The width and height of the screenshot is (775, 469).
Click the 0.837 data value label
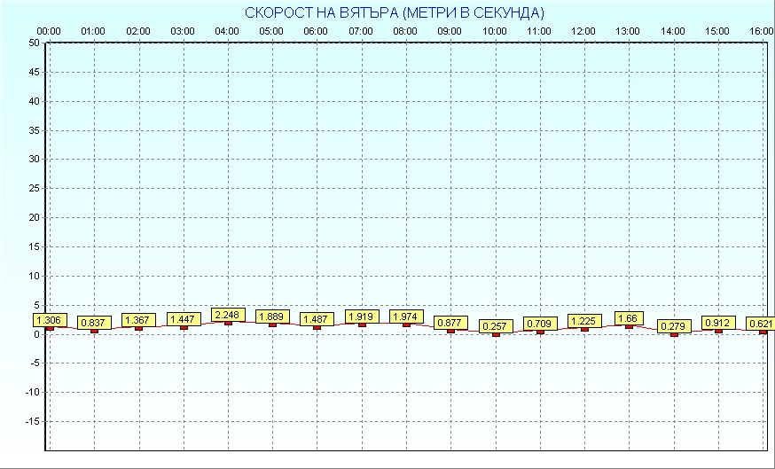coord(94,323)
